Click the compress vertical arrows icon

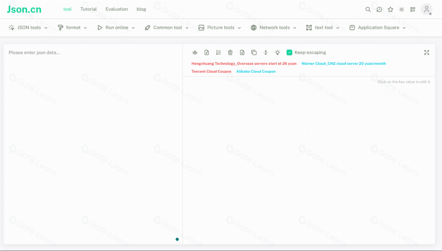266,52
